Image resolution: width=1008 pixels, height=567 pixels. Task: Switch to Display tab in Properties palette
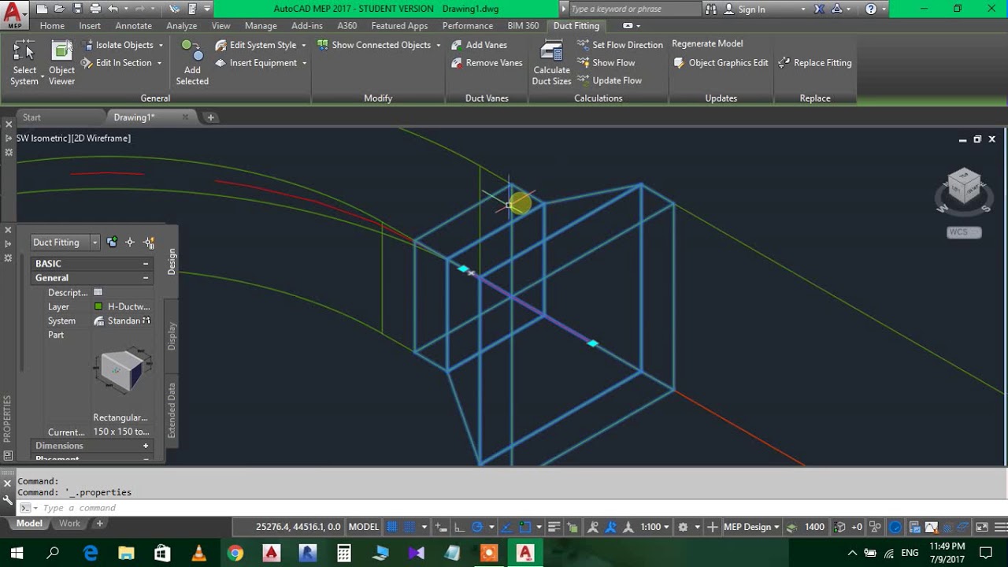click(172, 336)
